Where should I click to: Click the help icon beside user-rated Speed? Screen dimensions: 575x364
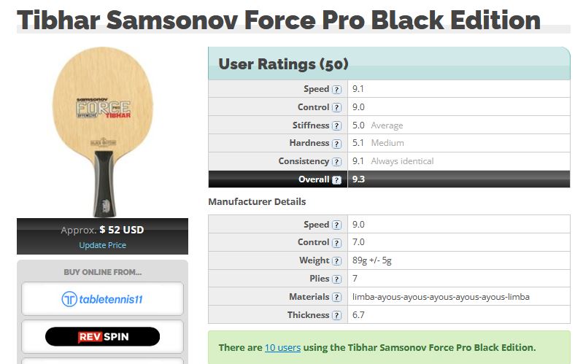(336, 89)
